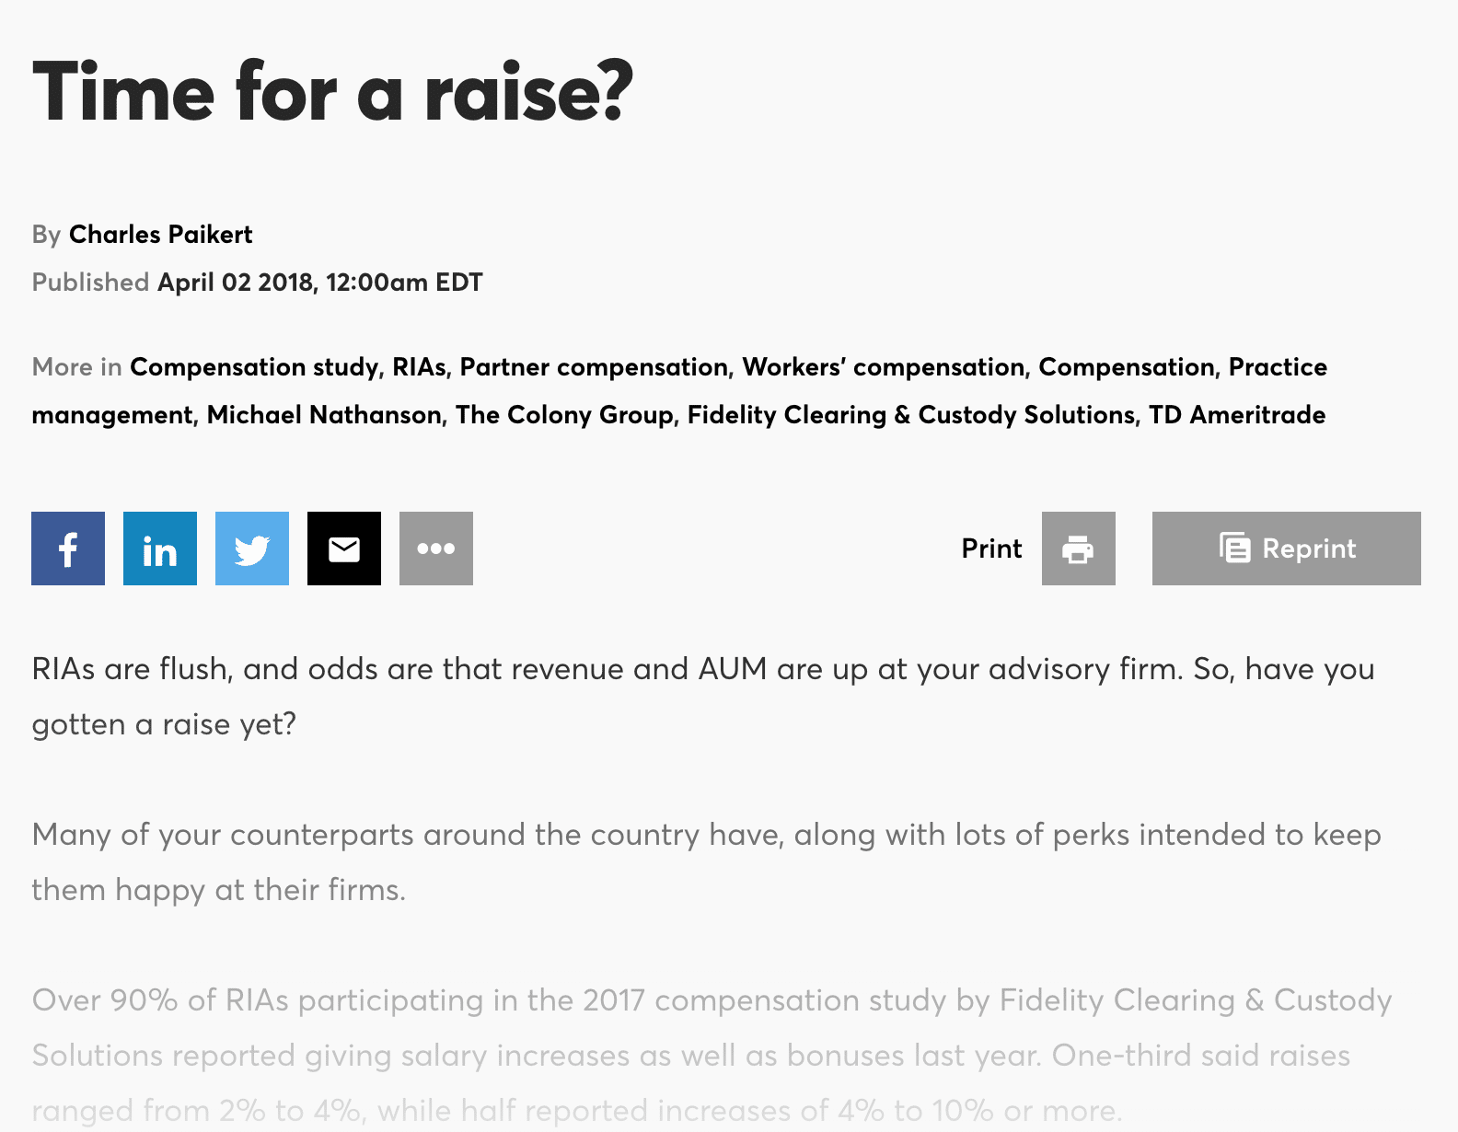1458x1132 pixels.
Task: View Fidelity Clearing & Custody Solutions topic
Action: coord(906,414)
